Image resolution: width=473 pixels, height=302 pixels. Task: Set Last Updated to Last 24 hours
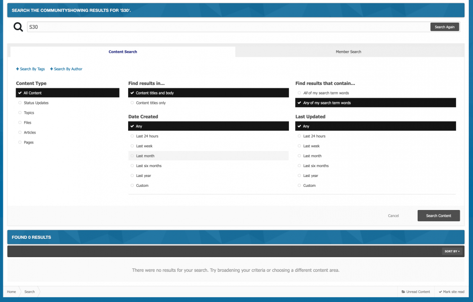tap(376, 136)
